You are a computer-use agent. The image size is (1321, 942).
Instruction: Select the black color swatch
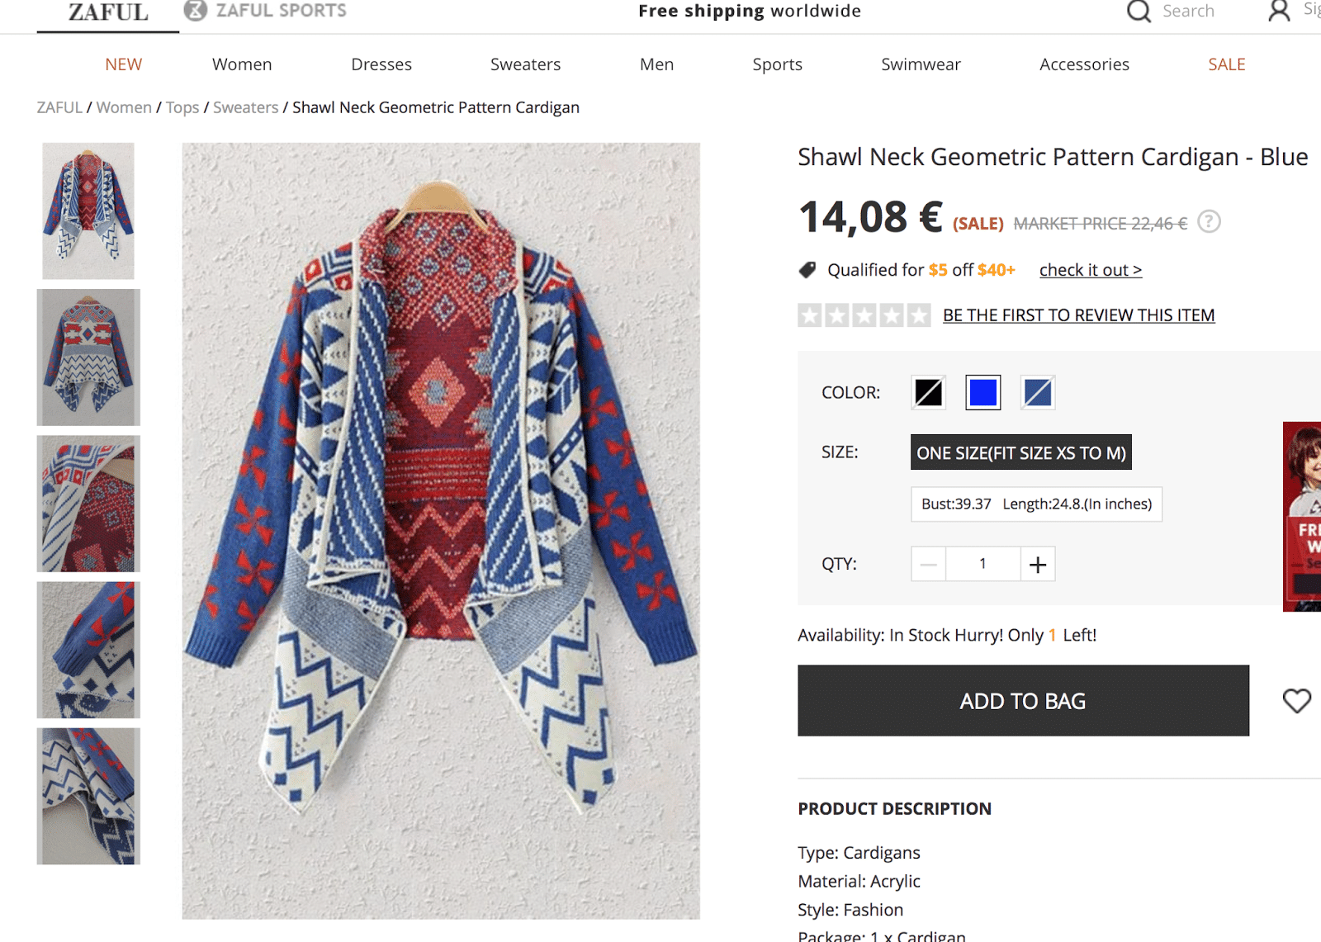point(928,392)
